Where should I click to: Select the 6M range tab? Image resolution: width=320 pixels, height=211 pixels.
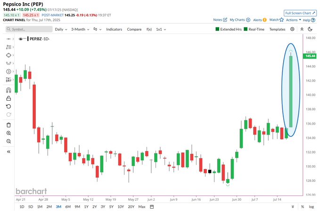(68, 207)
